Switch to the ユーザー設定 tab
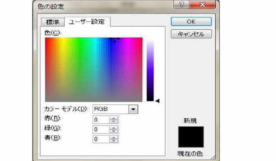 tap(87, 22)
